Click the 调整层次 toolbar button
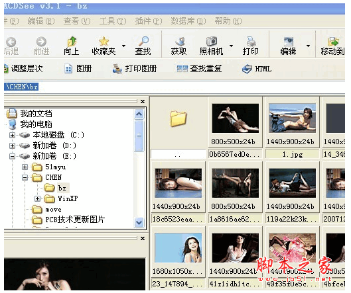 pyautogui.click(x=23, y=69)
